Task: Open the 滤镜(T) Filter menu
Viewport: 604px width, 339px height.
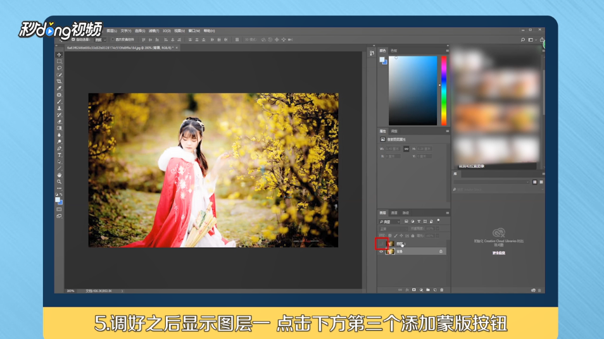Action: tap(154, 31)
